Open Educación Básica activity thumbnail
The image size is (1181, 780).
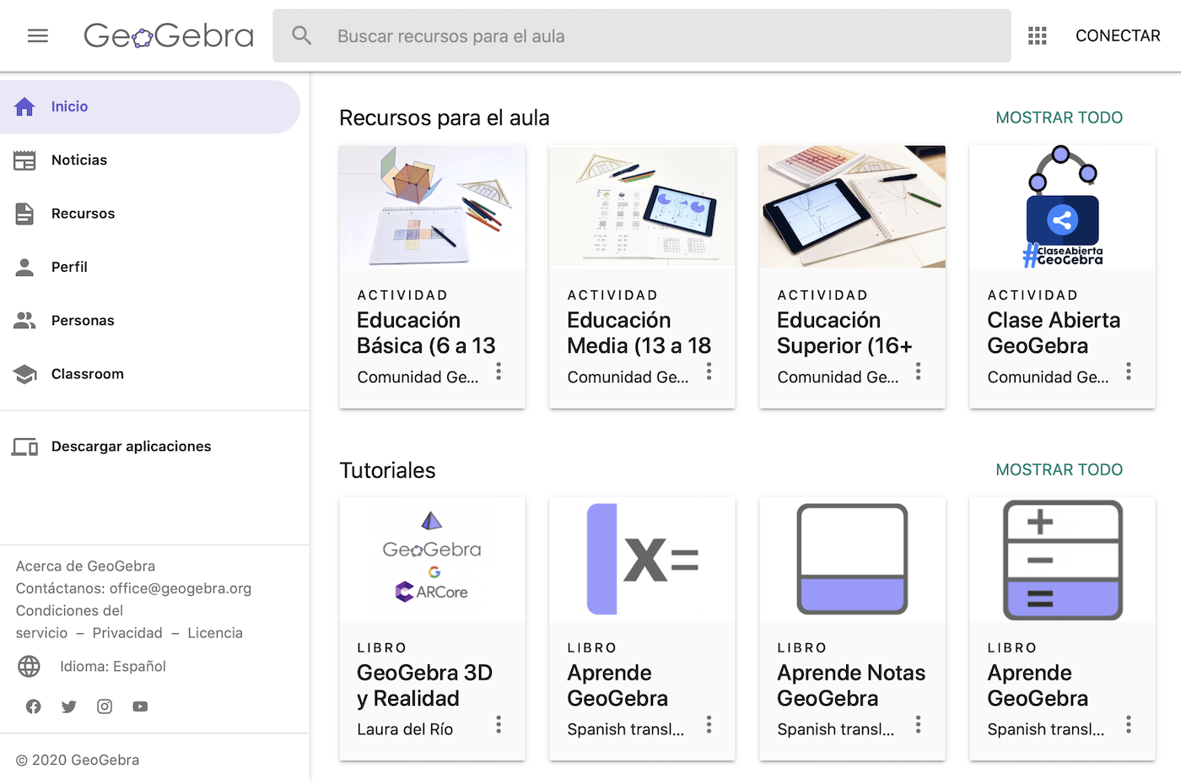pos(432,207)
